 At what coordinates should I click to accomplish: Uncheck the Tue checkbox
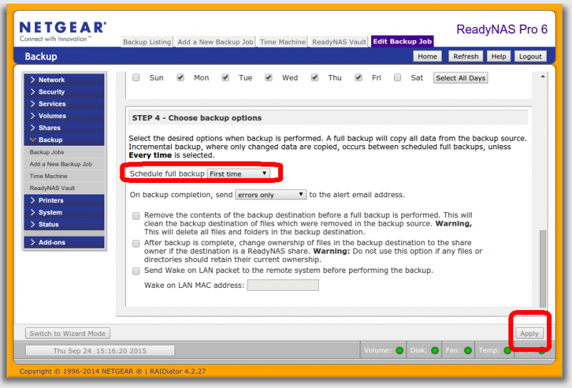(x=225, y=78)
